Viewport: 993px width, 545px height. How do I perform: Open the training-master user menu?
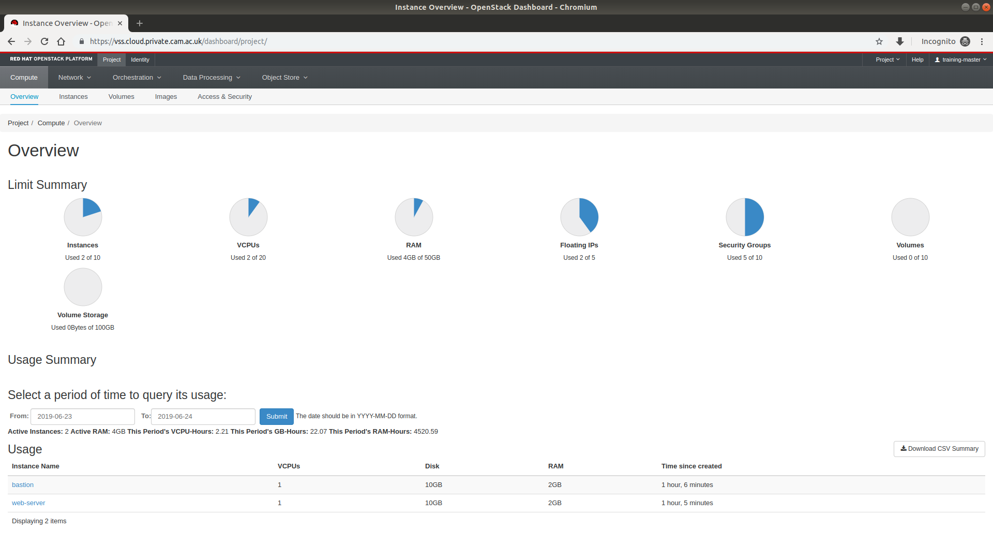[960, 60]
